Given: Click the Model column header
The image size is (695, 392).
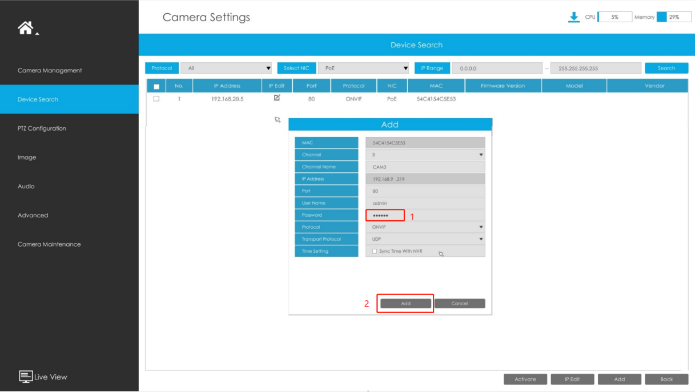Looking at the screenshot, I should click(574, 86).
